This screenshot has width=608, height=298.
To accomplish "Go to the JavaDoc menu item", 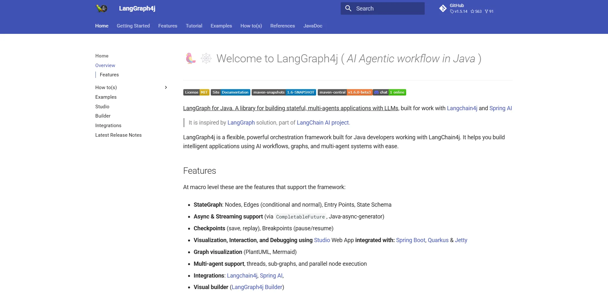I will click(x=312, y=26).
